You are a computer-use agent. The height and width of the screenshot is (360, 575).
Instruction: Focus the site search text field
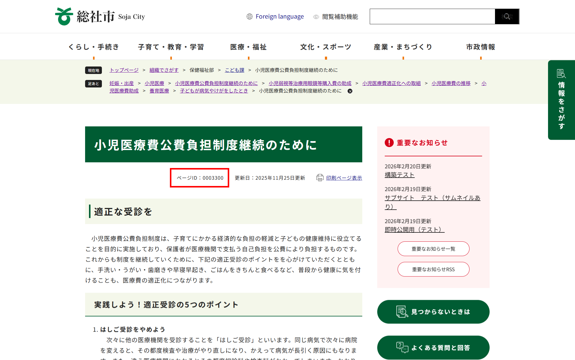432,16
